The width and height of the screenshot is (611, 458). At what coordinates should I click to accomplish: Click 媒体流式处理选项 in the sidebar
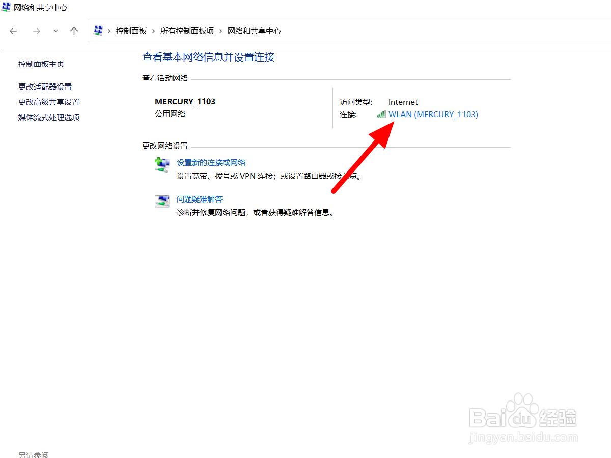(x=48, y=117)
